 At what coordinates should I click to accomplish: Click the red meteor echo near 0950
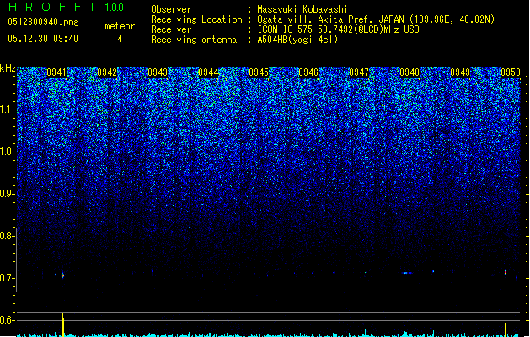click(x=506, y=272)
